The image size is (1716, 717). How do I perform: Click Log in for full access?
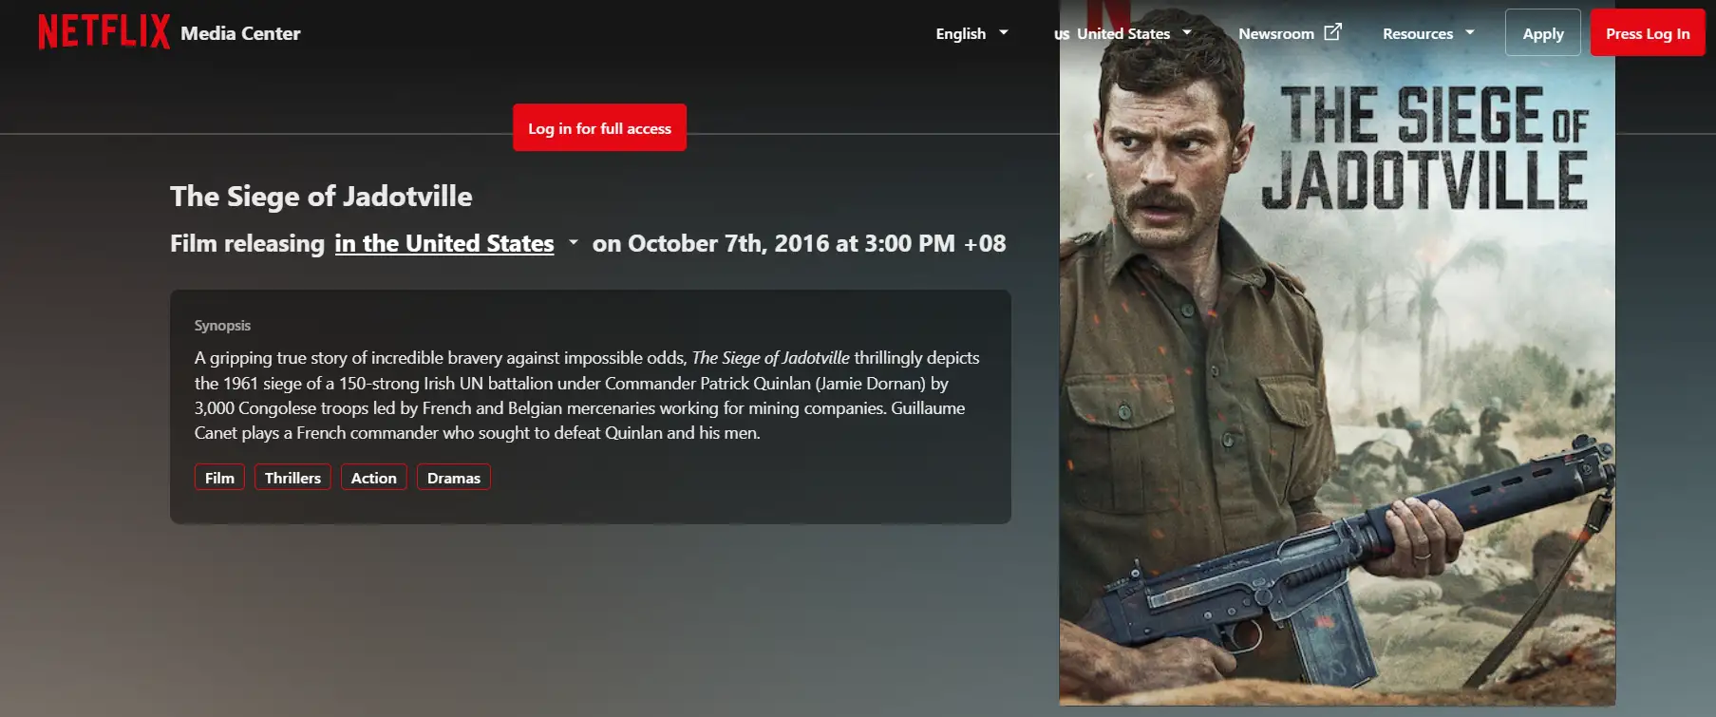point(599,127)
